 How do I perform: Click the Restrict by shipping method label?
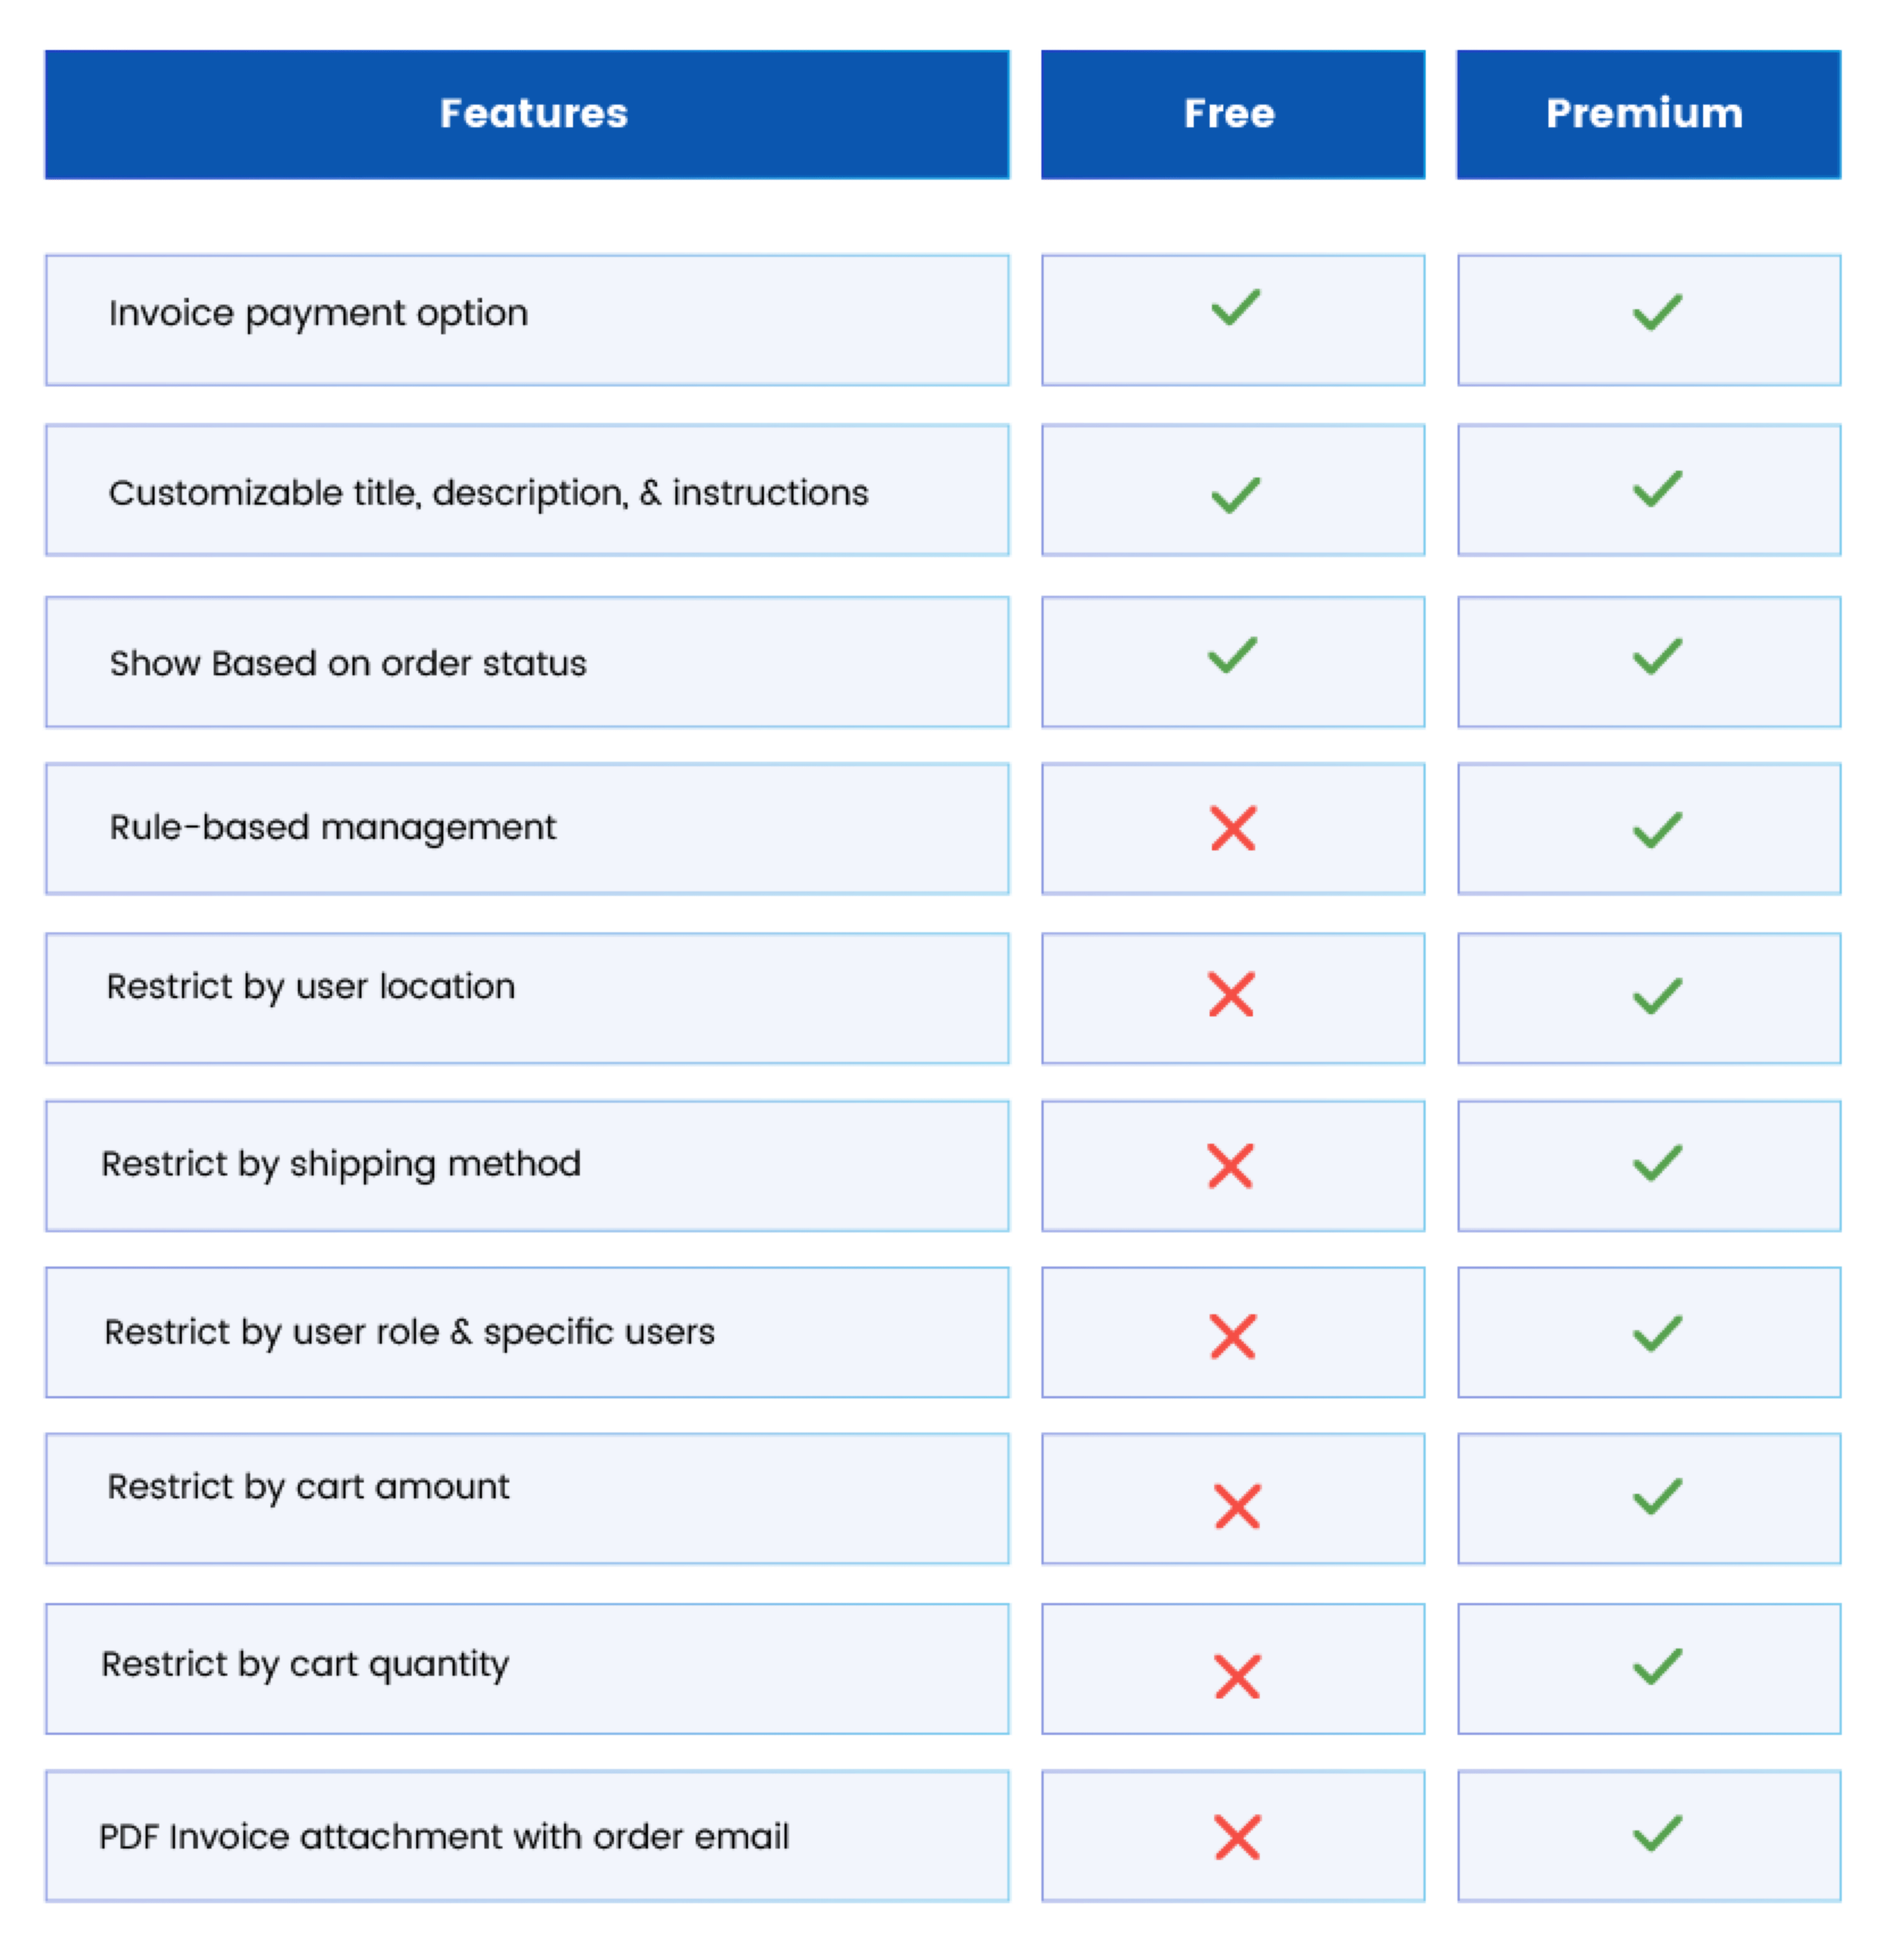[x=341, y=1164]
